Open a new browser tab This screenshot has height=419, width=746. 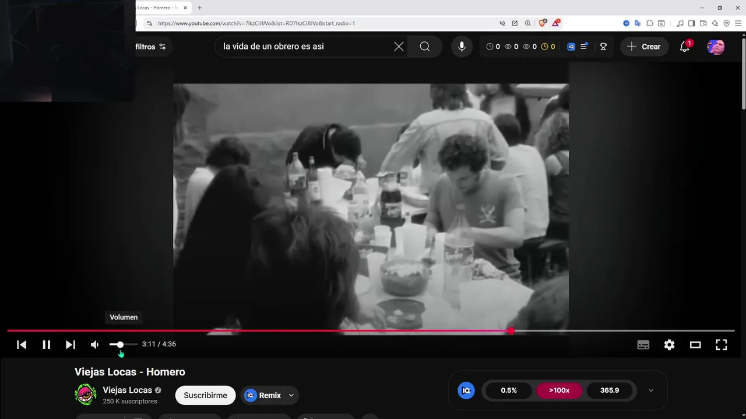[199, 8]
